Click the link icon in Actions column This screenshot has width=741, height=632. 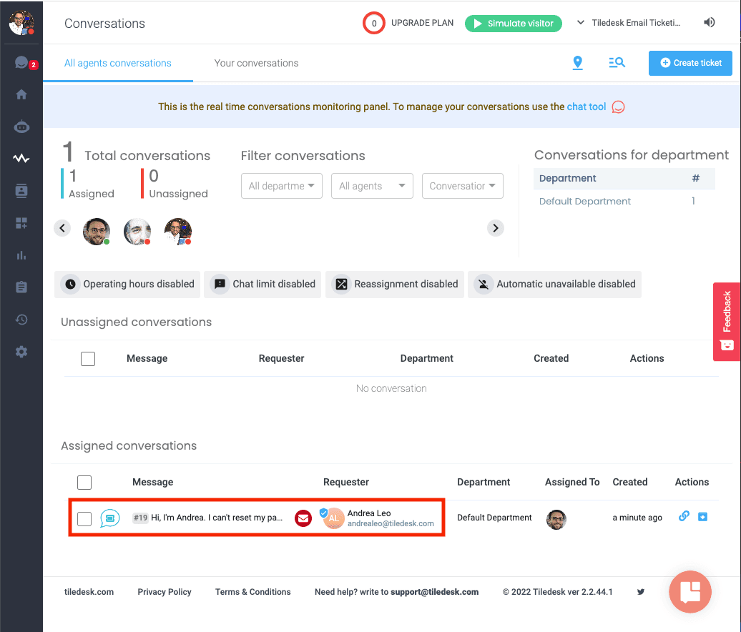coord(684,516)
